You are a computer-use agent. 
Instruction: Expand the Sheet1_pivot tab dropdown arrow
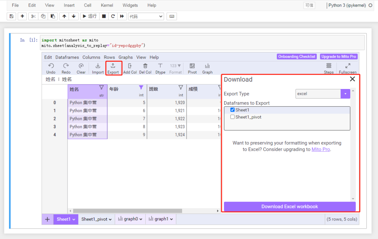[110, 219]
